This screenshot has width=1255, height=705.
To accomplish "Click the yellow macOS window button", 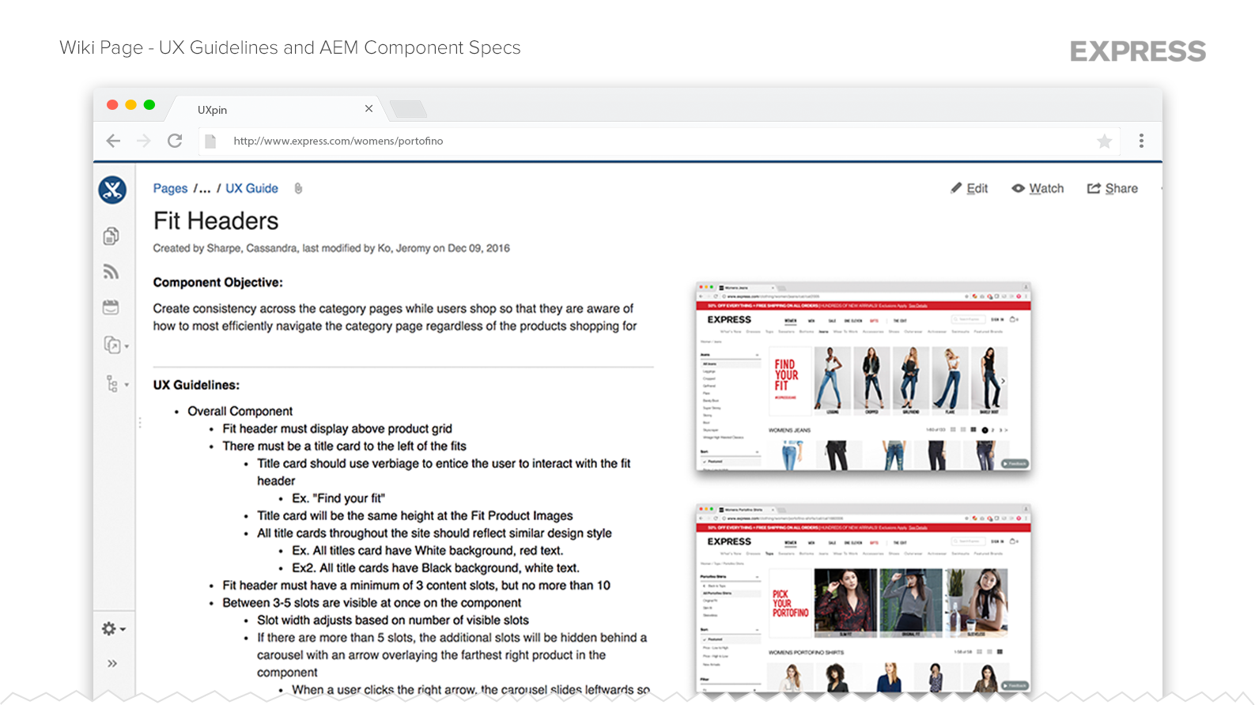I will click(131, 105).
